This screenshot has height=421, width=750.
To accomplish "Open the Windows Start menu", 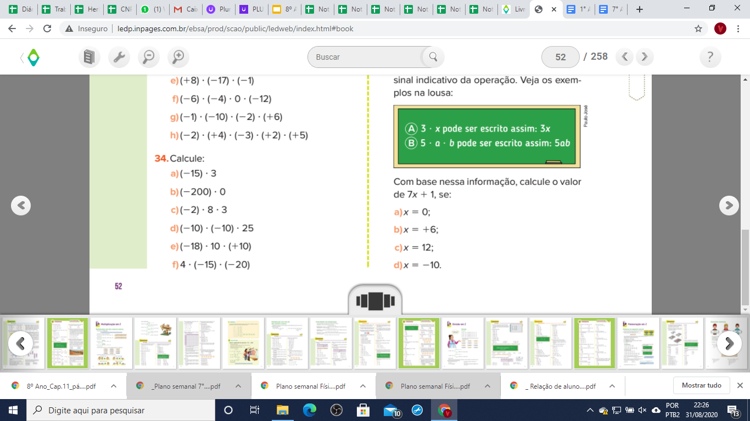I will pyautogui.click(x=12, y=410).
